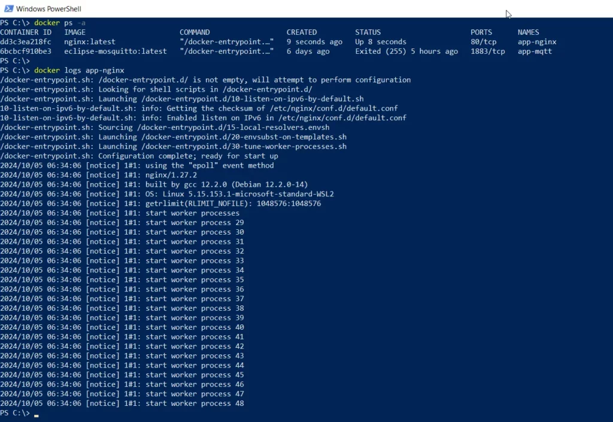Click 'start worker process 34' line
This screenshot has height=422, width=613.
(x=122, y=270)
